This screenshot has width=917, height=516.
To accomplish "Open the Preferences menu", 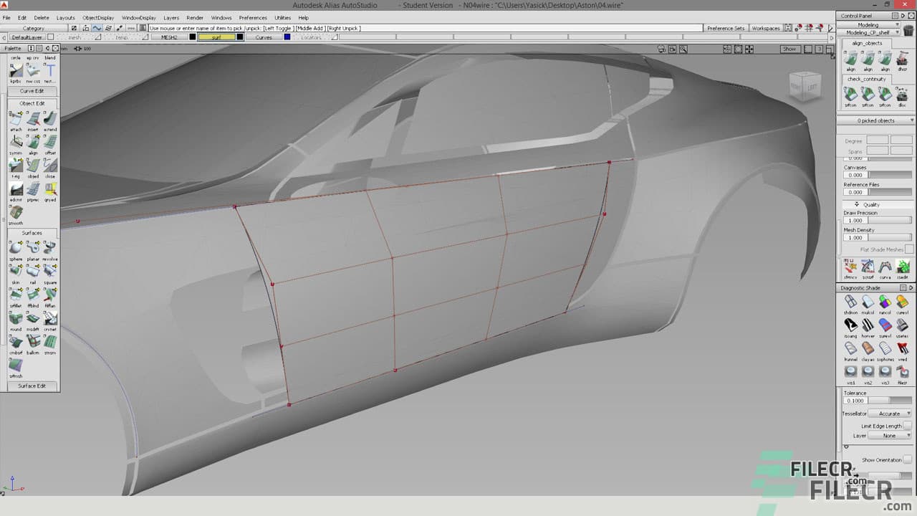I will pos(253,18).
